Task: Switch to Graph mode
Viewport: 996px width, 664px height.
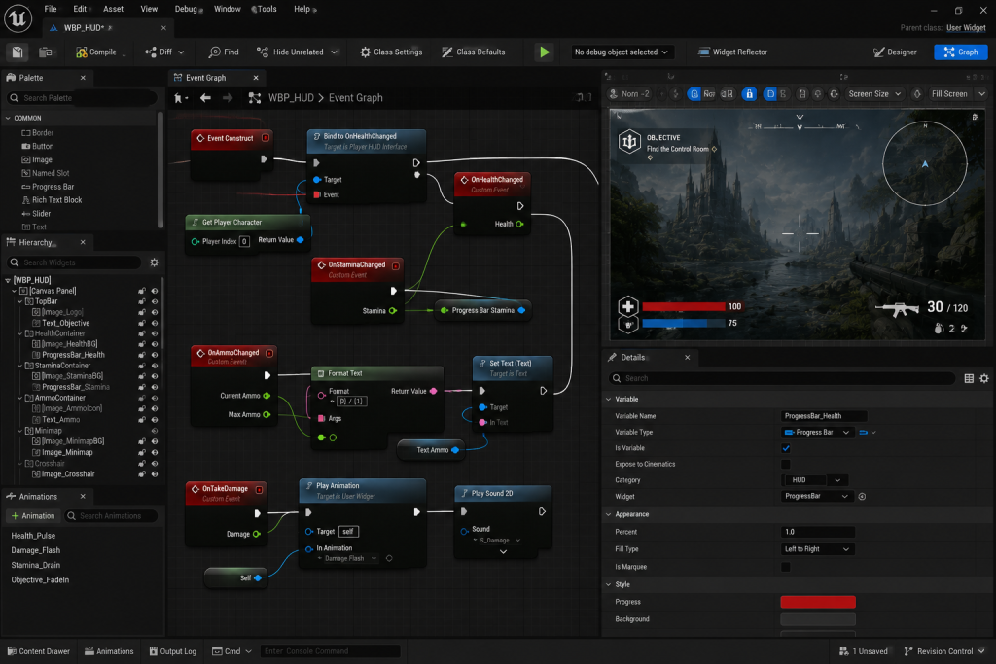Action: tap(960, 52)
